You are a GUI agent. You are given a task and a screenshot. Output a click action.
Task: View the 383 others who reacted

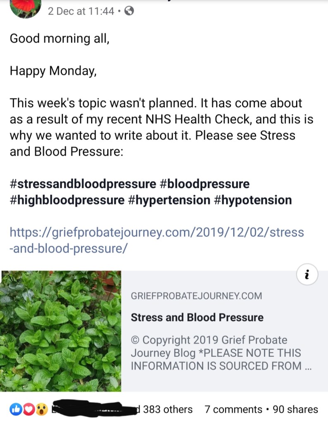tap(168, 409)
